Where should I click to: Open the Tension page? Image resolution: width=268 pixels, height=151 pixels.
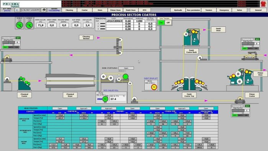209,10
